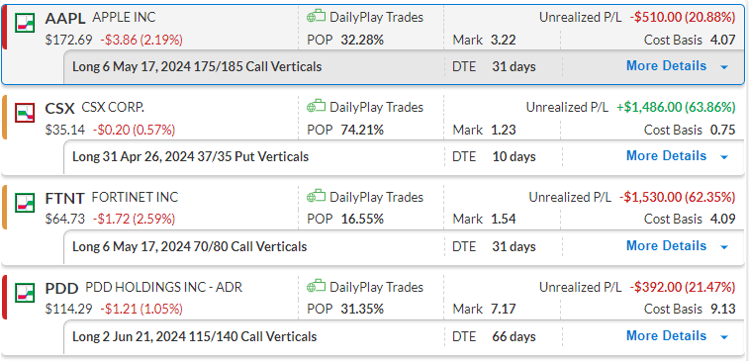Click PDD daily change -$1.21 (1.05%)
This screenshot has height=361, width=749.
[x=141, y=309]
